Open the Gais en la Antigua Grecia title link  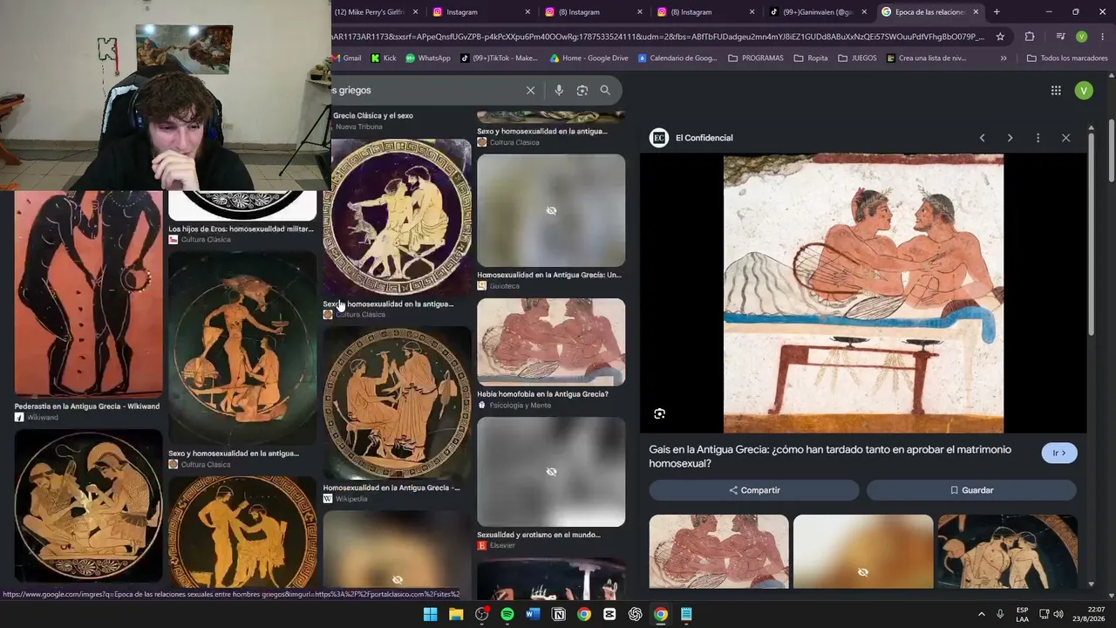pyautogui.click(x=830, y=456)
